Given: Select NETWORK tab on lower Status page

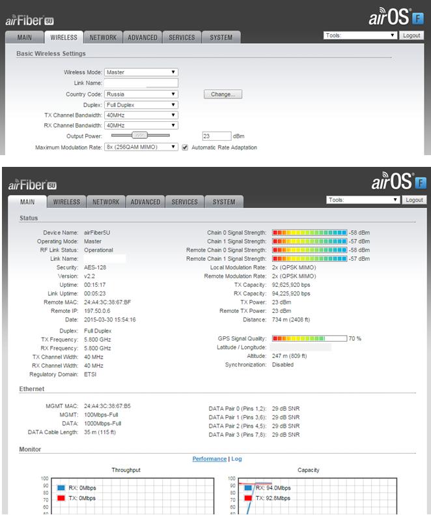Looking at the screenshot, I should pyautogui.click(x=106, y=202).
